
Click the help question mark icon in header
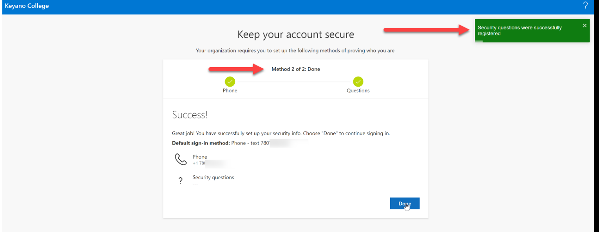point(585,5)
